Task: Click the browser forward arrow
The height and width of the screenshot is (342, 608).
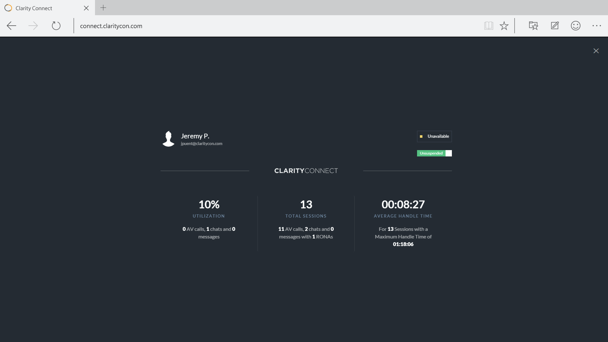Action: click(x=33, y=26)
